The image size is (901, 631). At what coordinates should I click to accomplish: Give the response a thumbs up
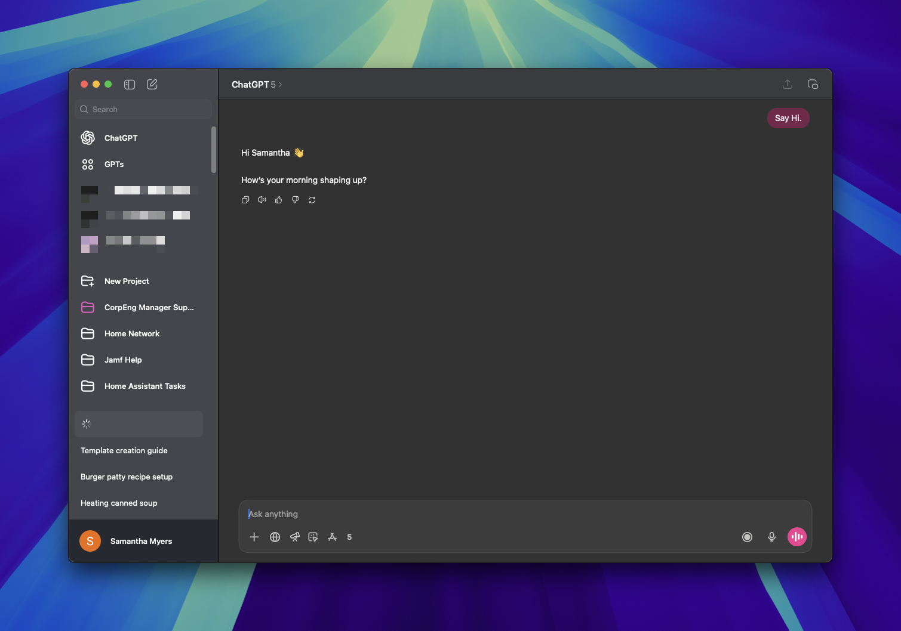point(279,200)
